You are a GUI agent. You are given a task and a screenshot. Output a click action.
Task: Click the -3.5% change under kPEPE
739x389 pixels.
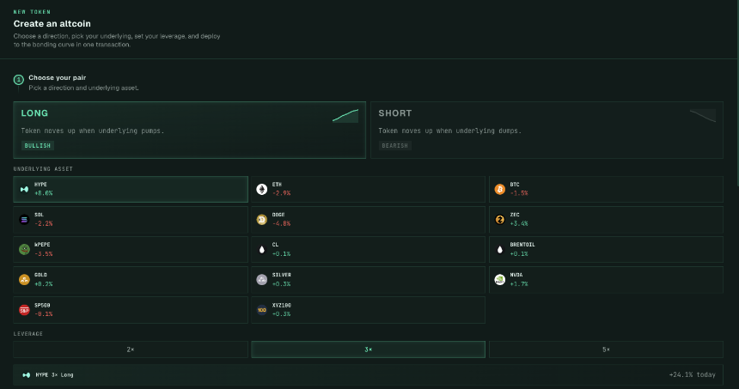[x=43, y=254]
